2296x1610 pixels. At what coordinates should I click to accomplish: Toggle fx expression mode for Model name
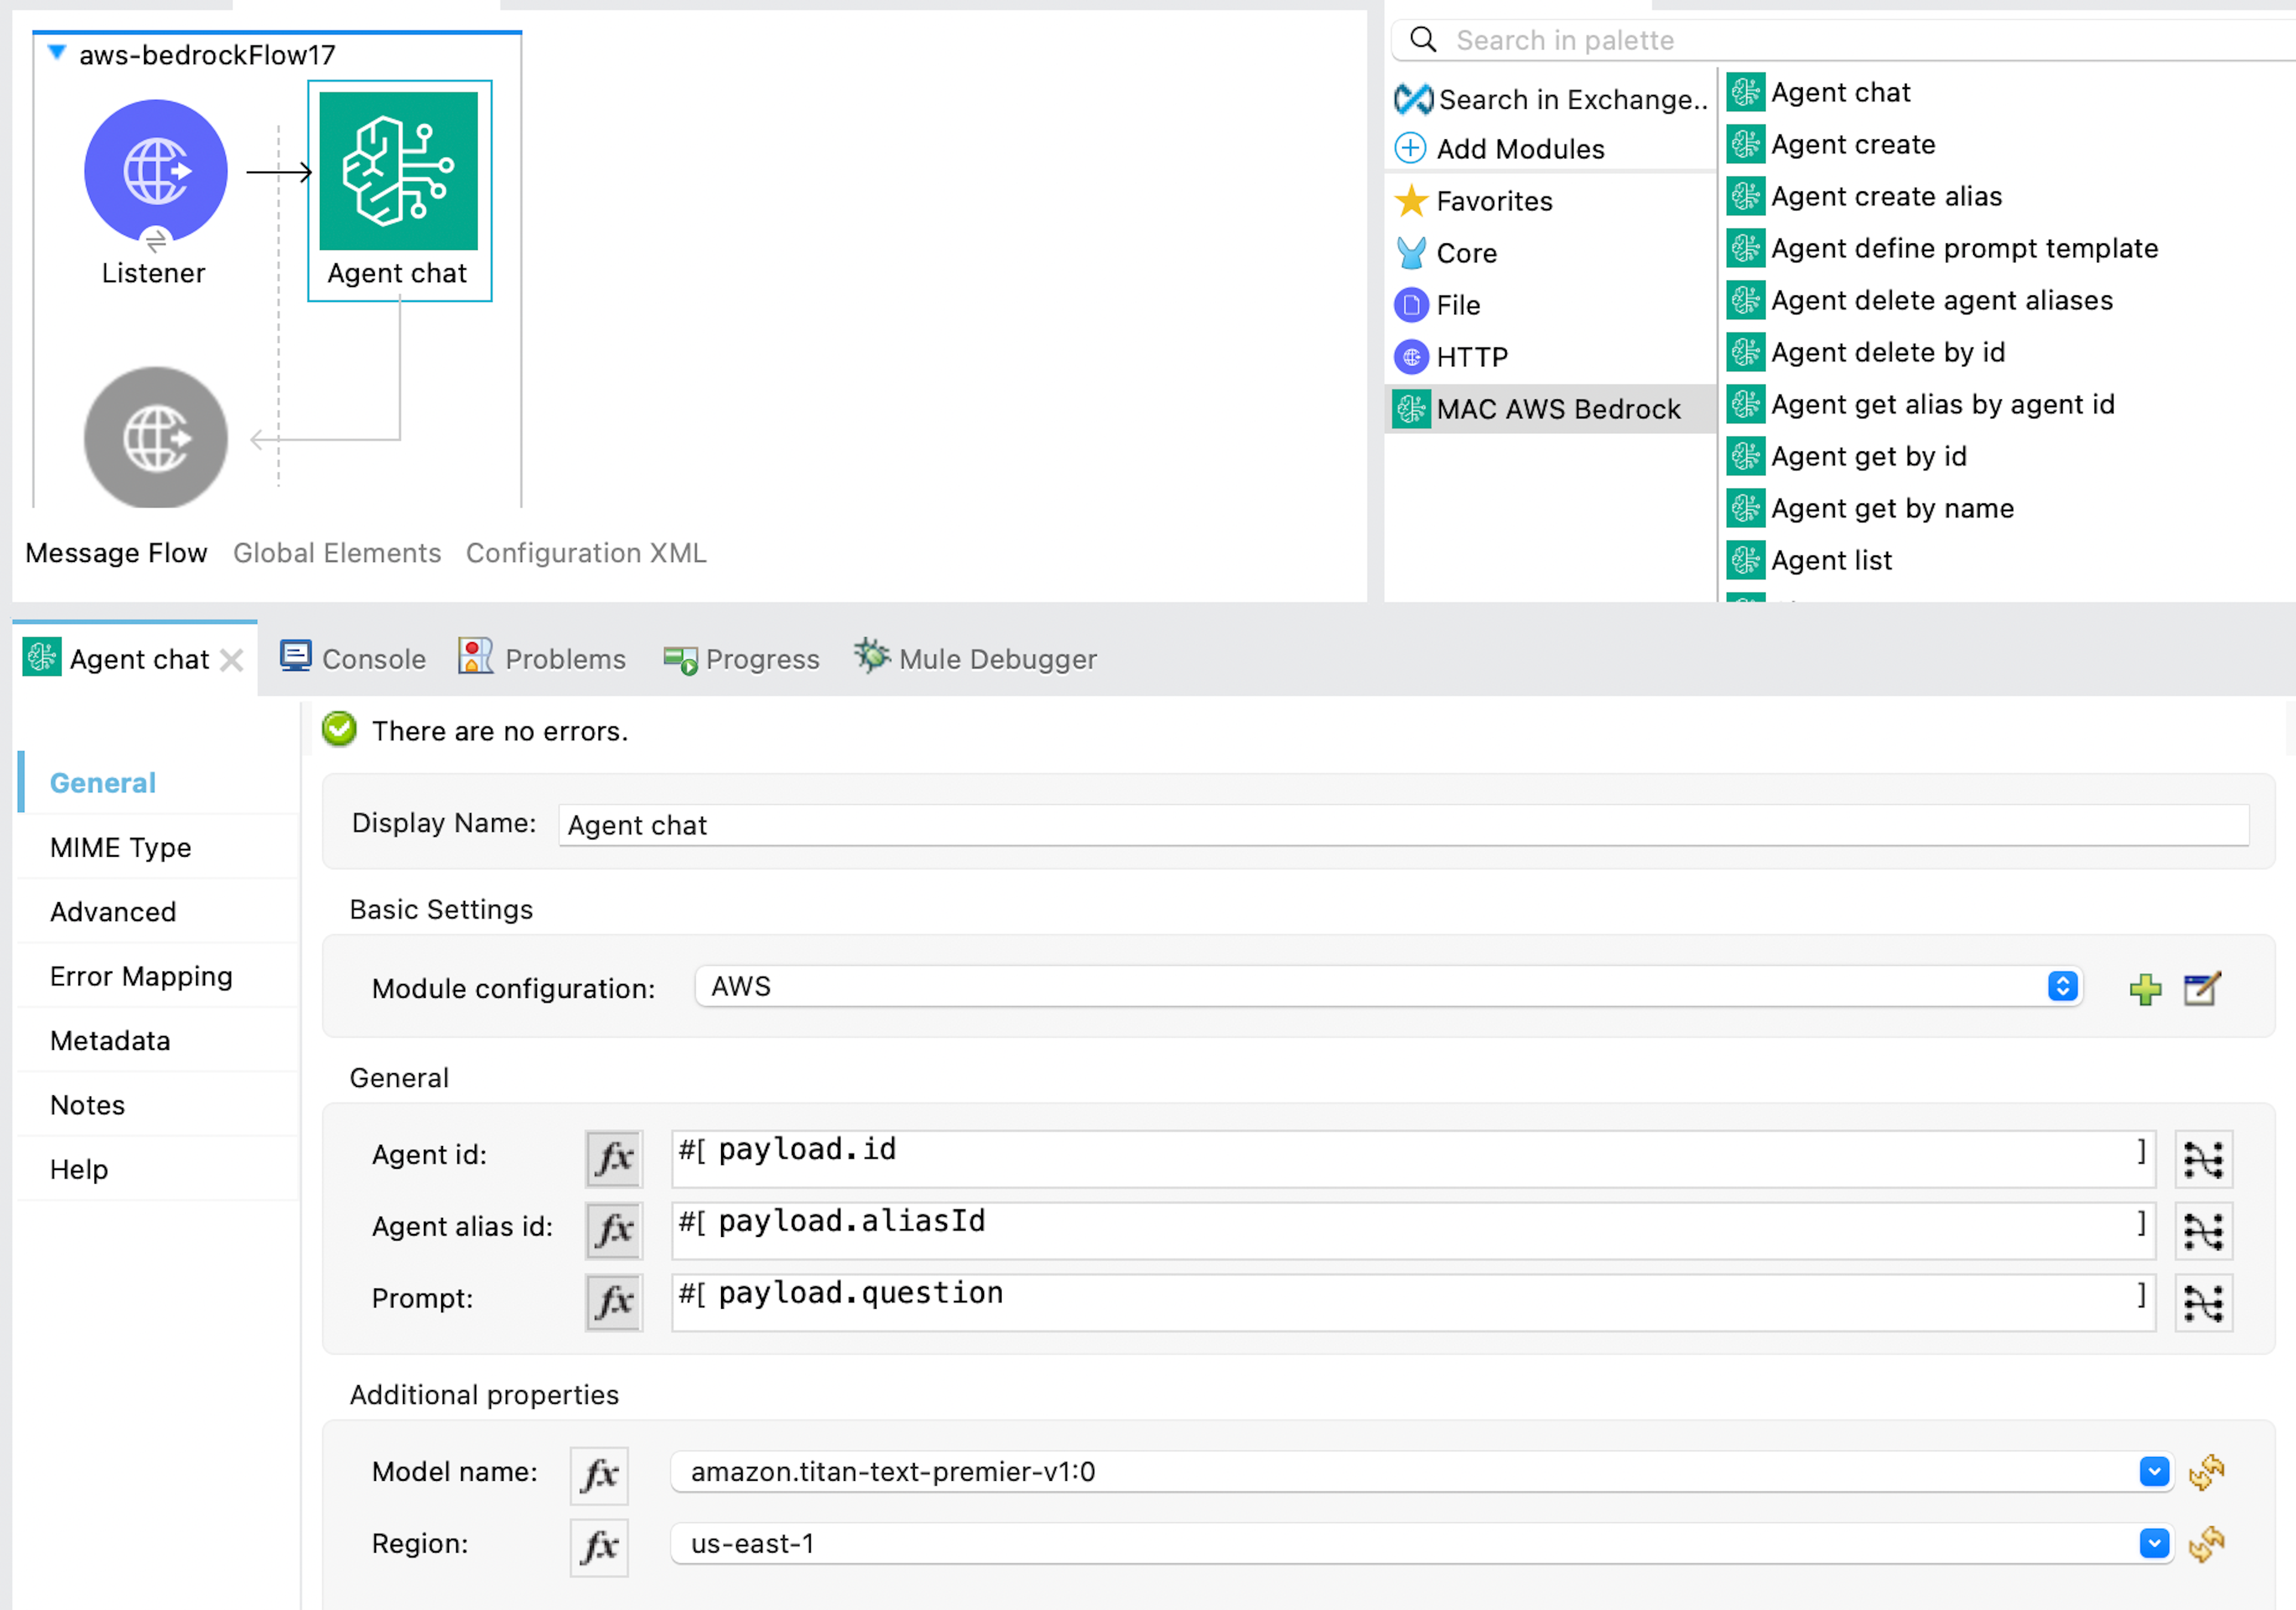[599, 1475]
